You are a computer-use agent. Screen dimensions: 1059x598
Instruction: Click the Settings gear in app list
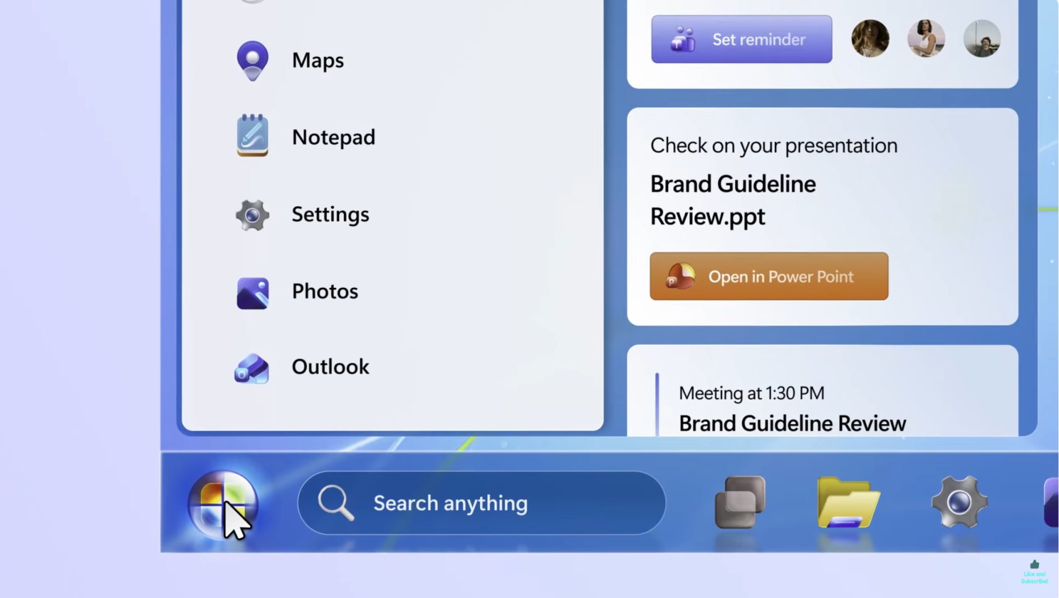(252, 215)
